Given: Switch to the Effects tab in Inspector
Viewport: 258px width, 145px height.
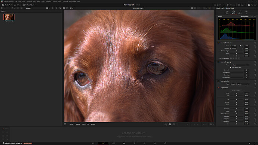Looking at the screenshot, I should (x=240, y=12).
